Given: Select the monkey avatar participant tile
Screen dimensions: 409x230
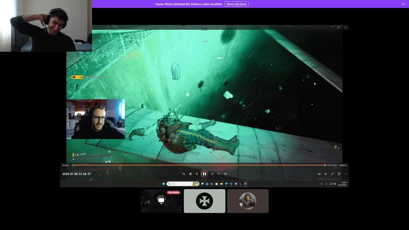Looking at the screenshot, I should (x=248, y=201).
